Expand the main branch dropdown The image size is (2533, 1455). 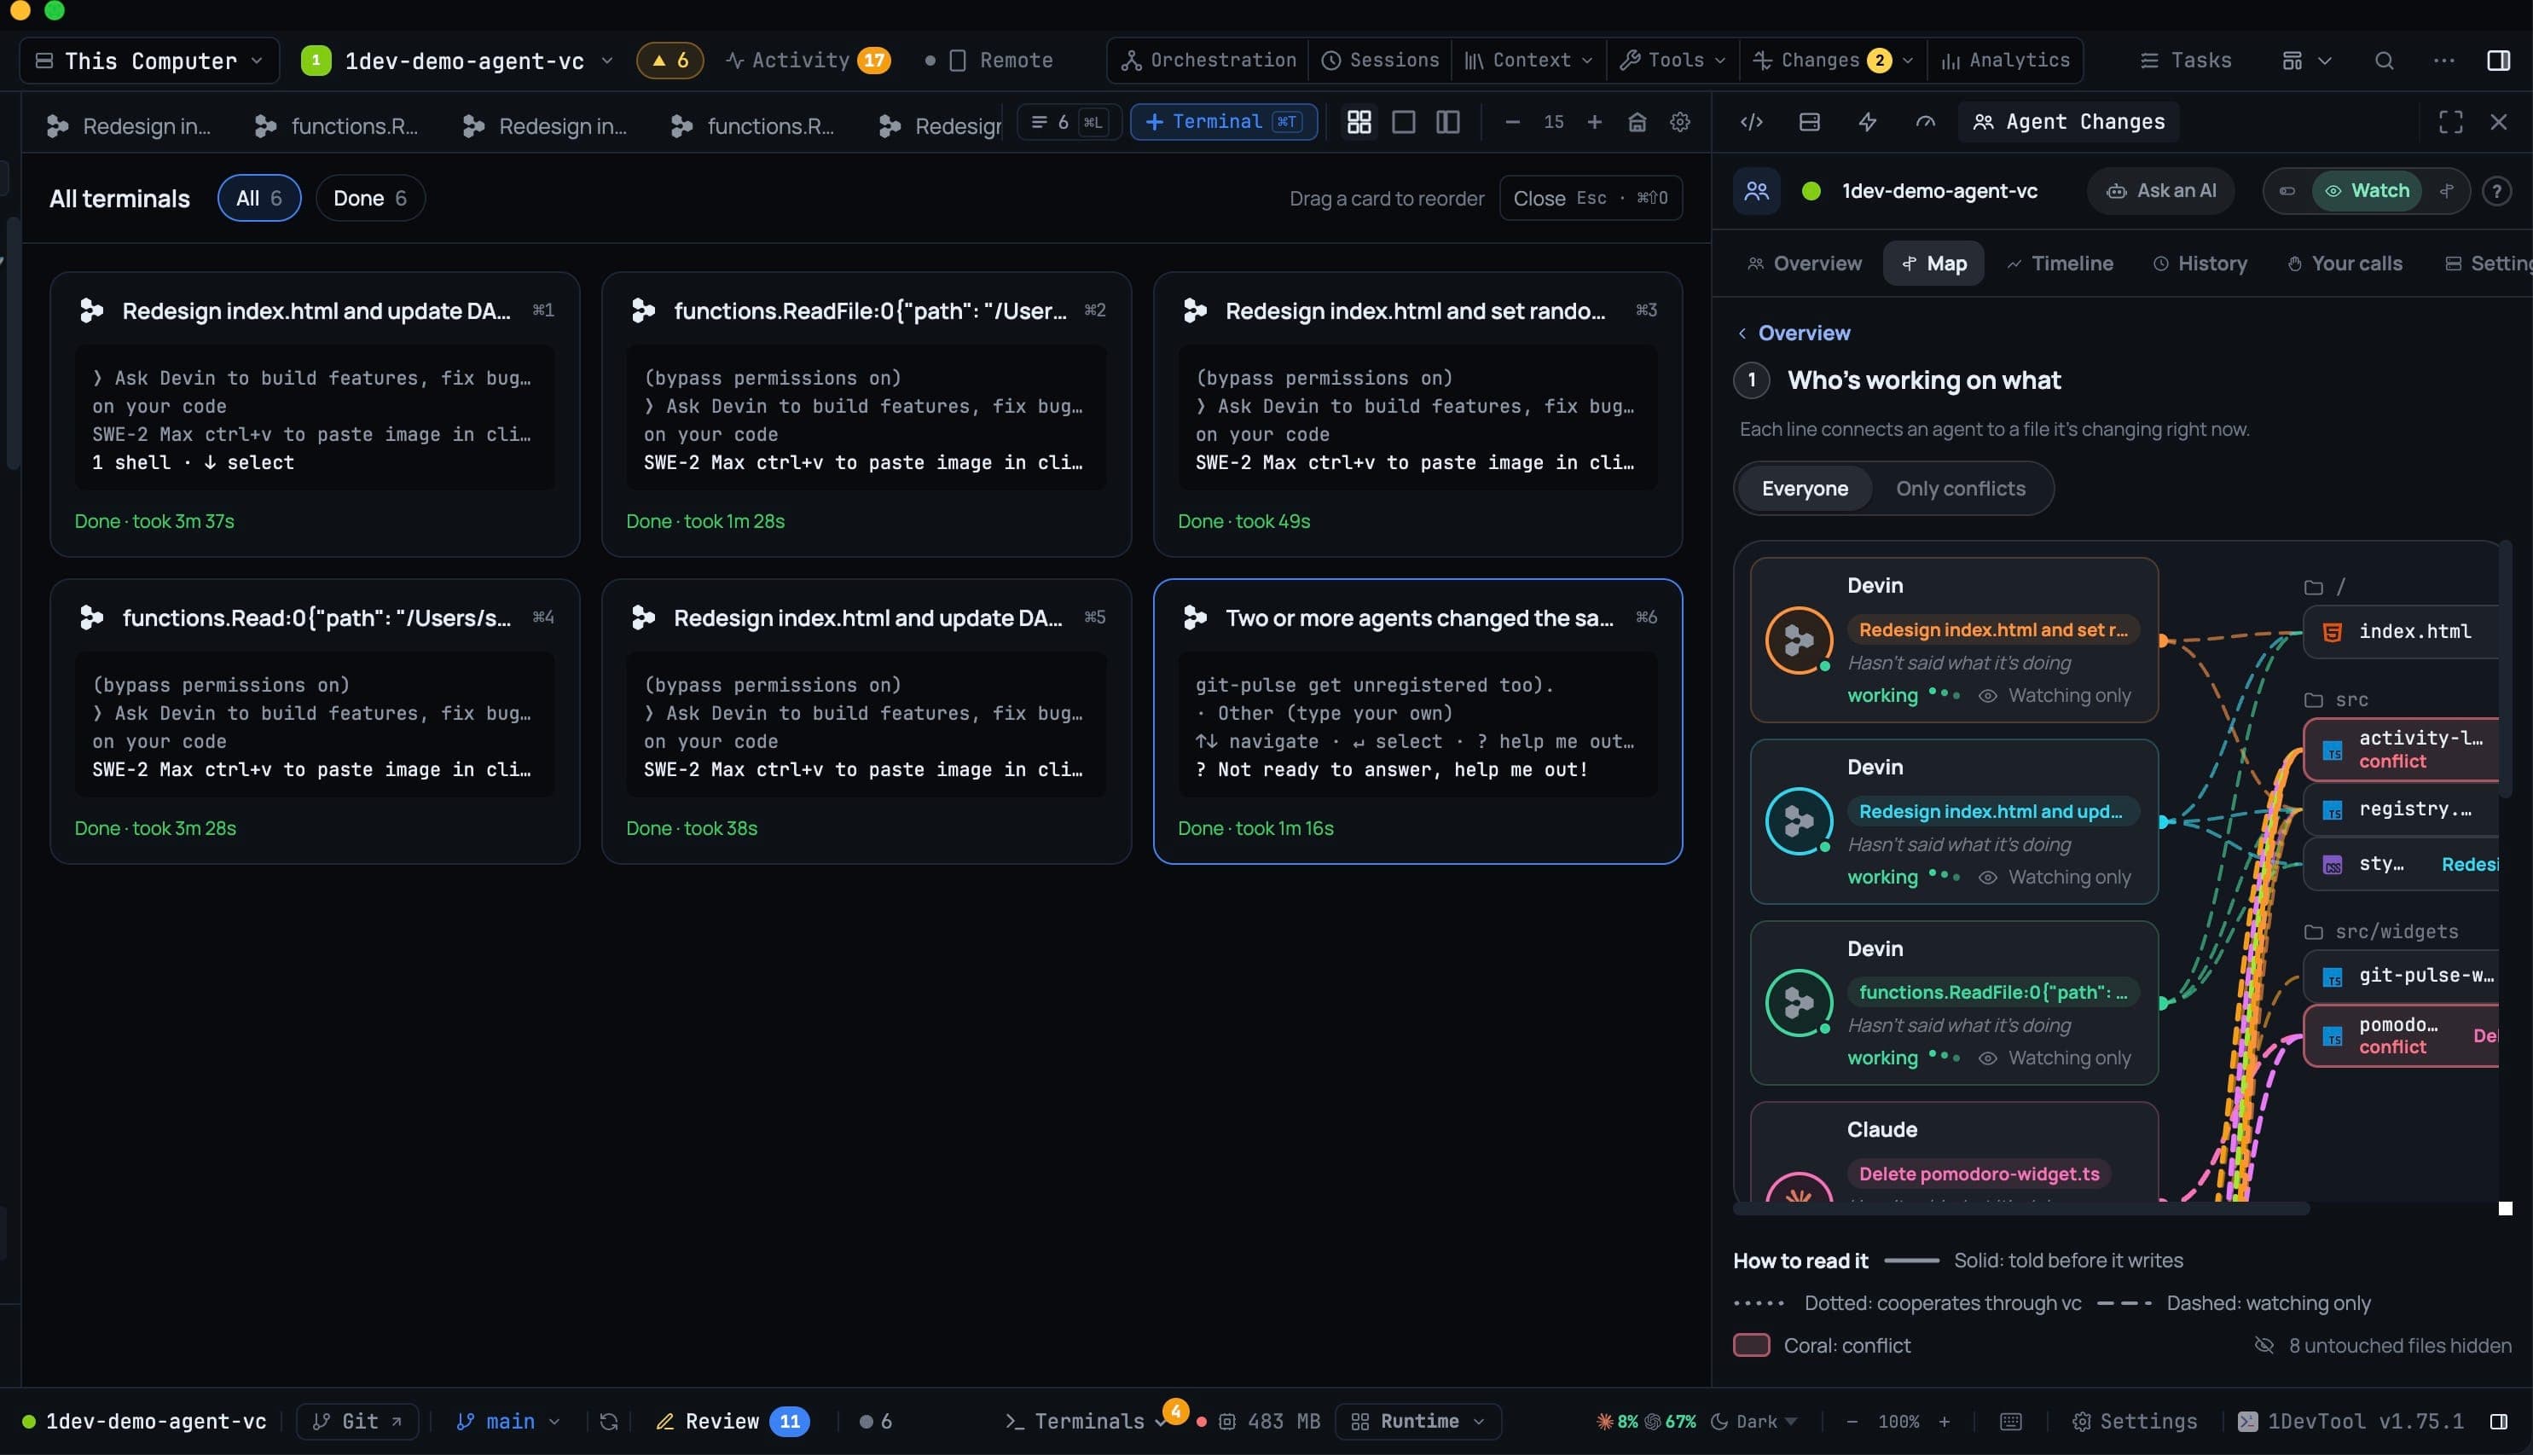click(507, 1421)
